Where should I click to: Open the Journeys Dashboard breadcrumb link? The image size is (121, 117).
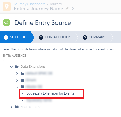(30, 4)
